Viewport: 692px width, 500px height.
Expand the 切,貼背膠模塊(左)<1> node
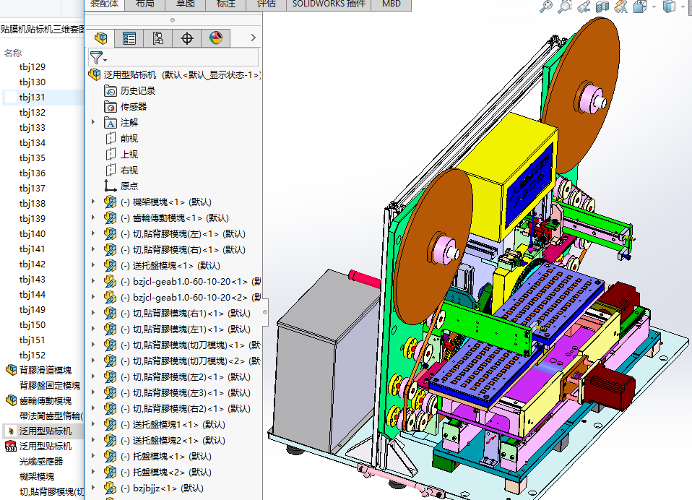93,233
